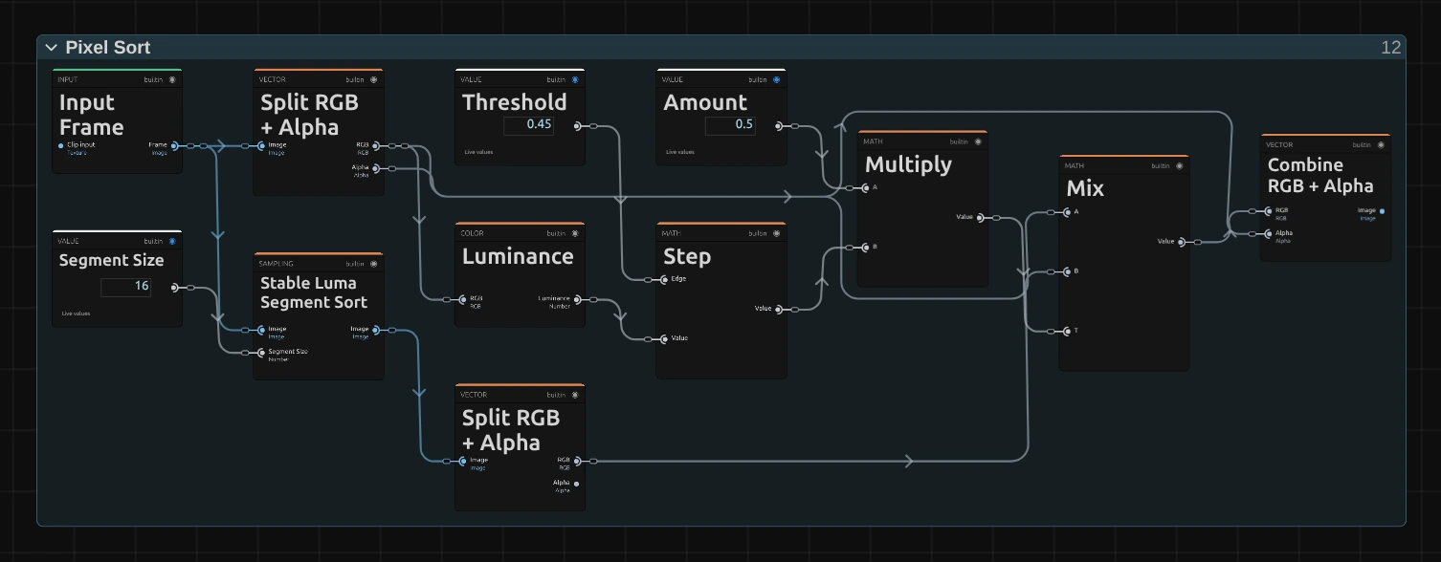The height and width of the screenshot is (562, 1441).
Task: Click the header icon on Multiply node
Action: click(978, 141)
